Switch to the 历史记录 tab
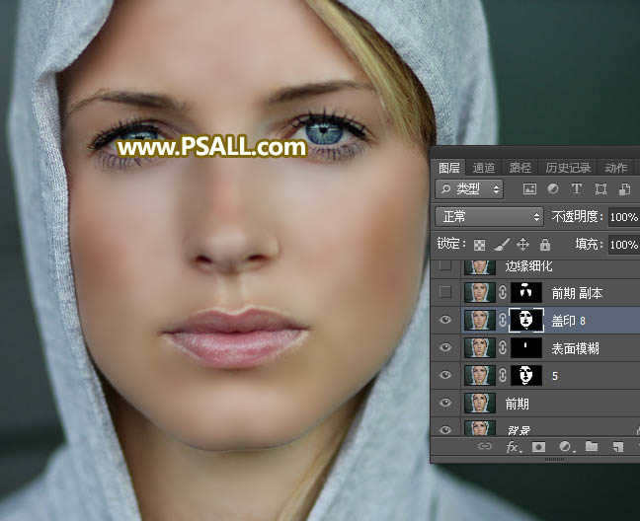640x521 pixels. 568,168
